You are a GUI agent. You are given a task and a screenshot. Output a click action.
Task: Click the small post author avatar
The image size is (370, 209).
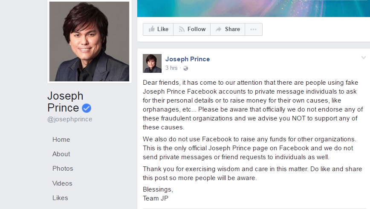152,63
